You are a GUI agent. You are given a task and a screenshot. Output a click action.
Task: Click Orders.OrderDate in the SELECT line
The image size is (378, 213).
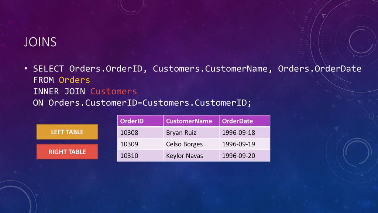pos(320,68)
